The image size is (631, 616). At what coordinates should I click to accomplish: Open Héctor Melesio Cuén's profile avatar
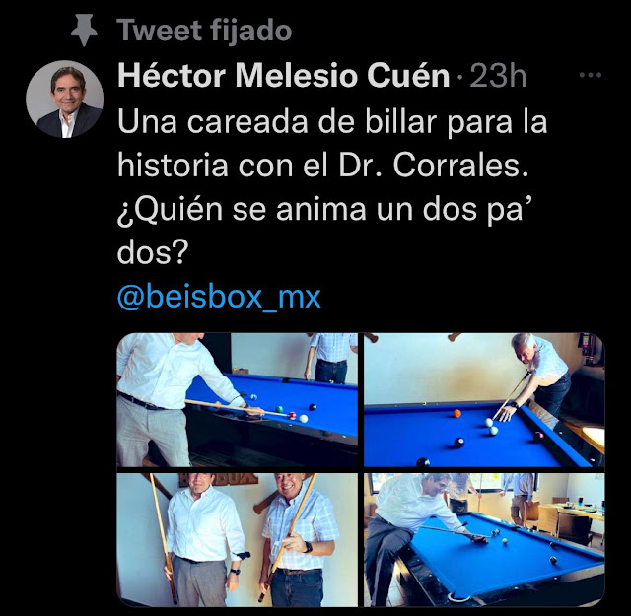65,99
